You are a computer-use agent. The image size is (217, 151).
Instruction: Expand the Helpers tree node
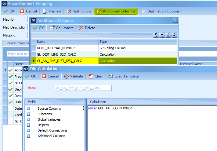pyautogui.click(x=28, y=125)
